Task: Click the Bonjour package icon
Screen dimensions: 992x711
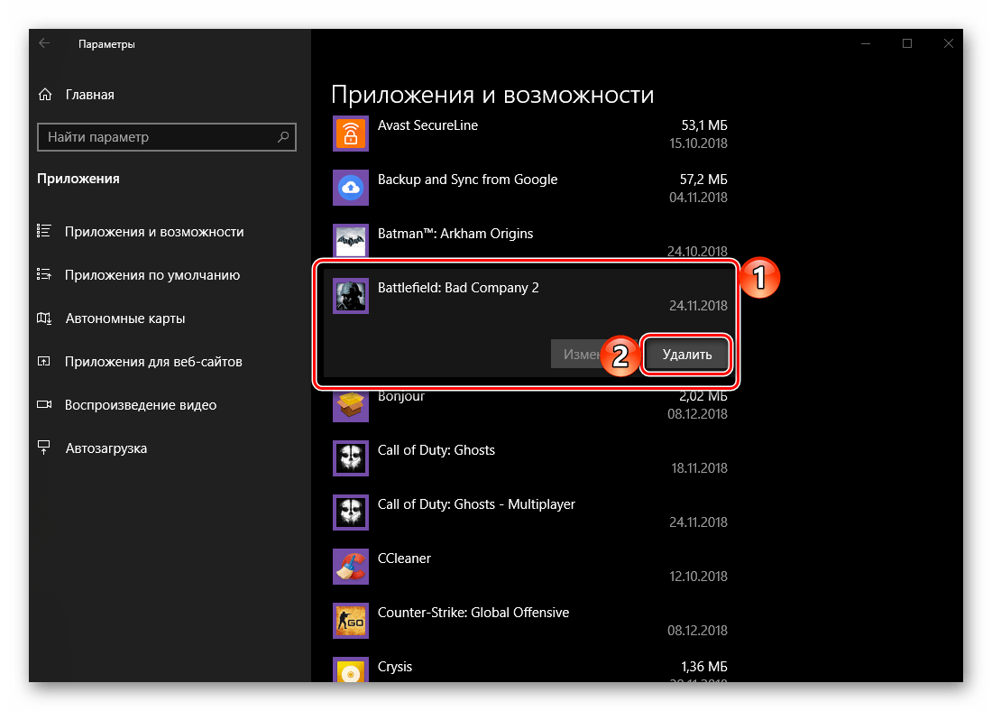Action: click(x=348, y=404)
